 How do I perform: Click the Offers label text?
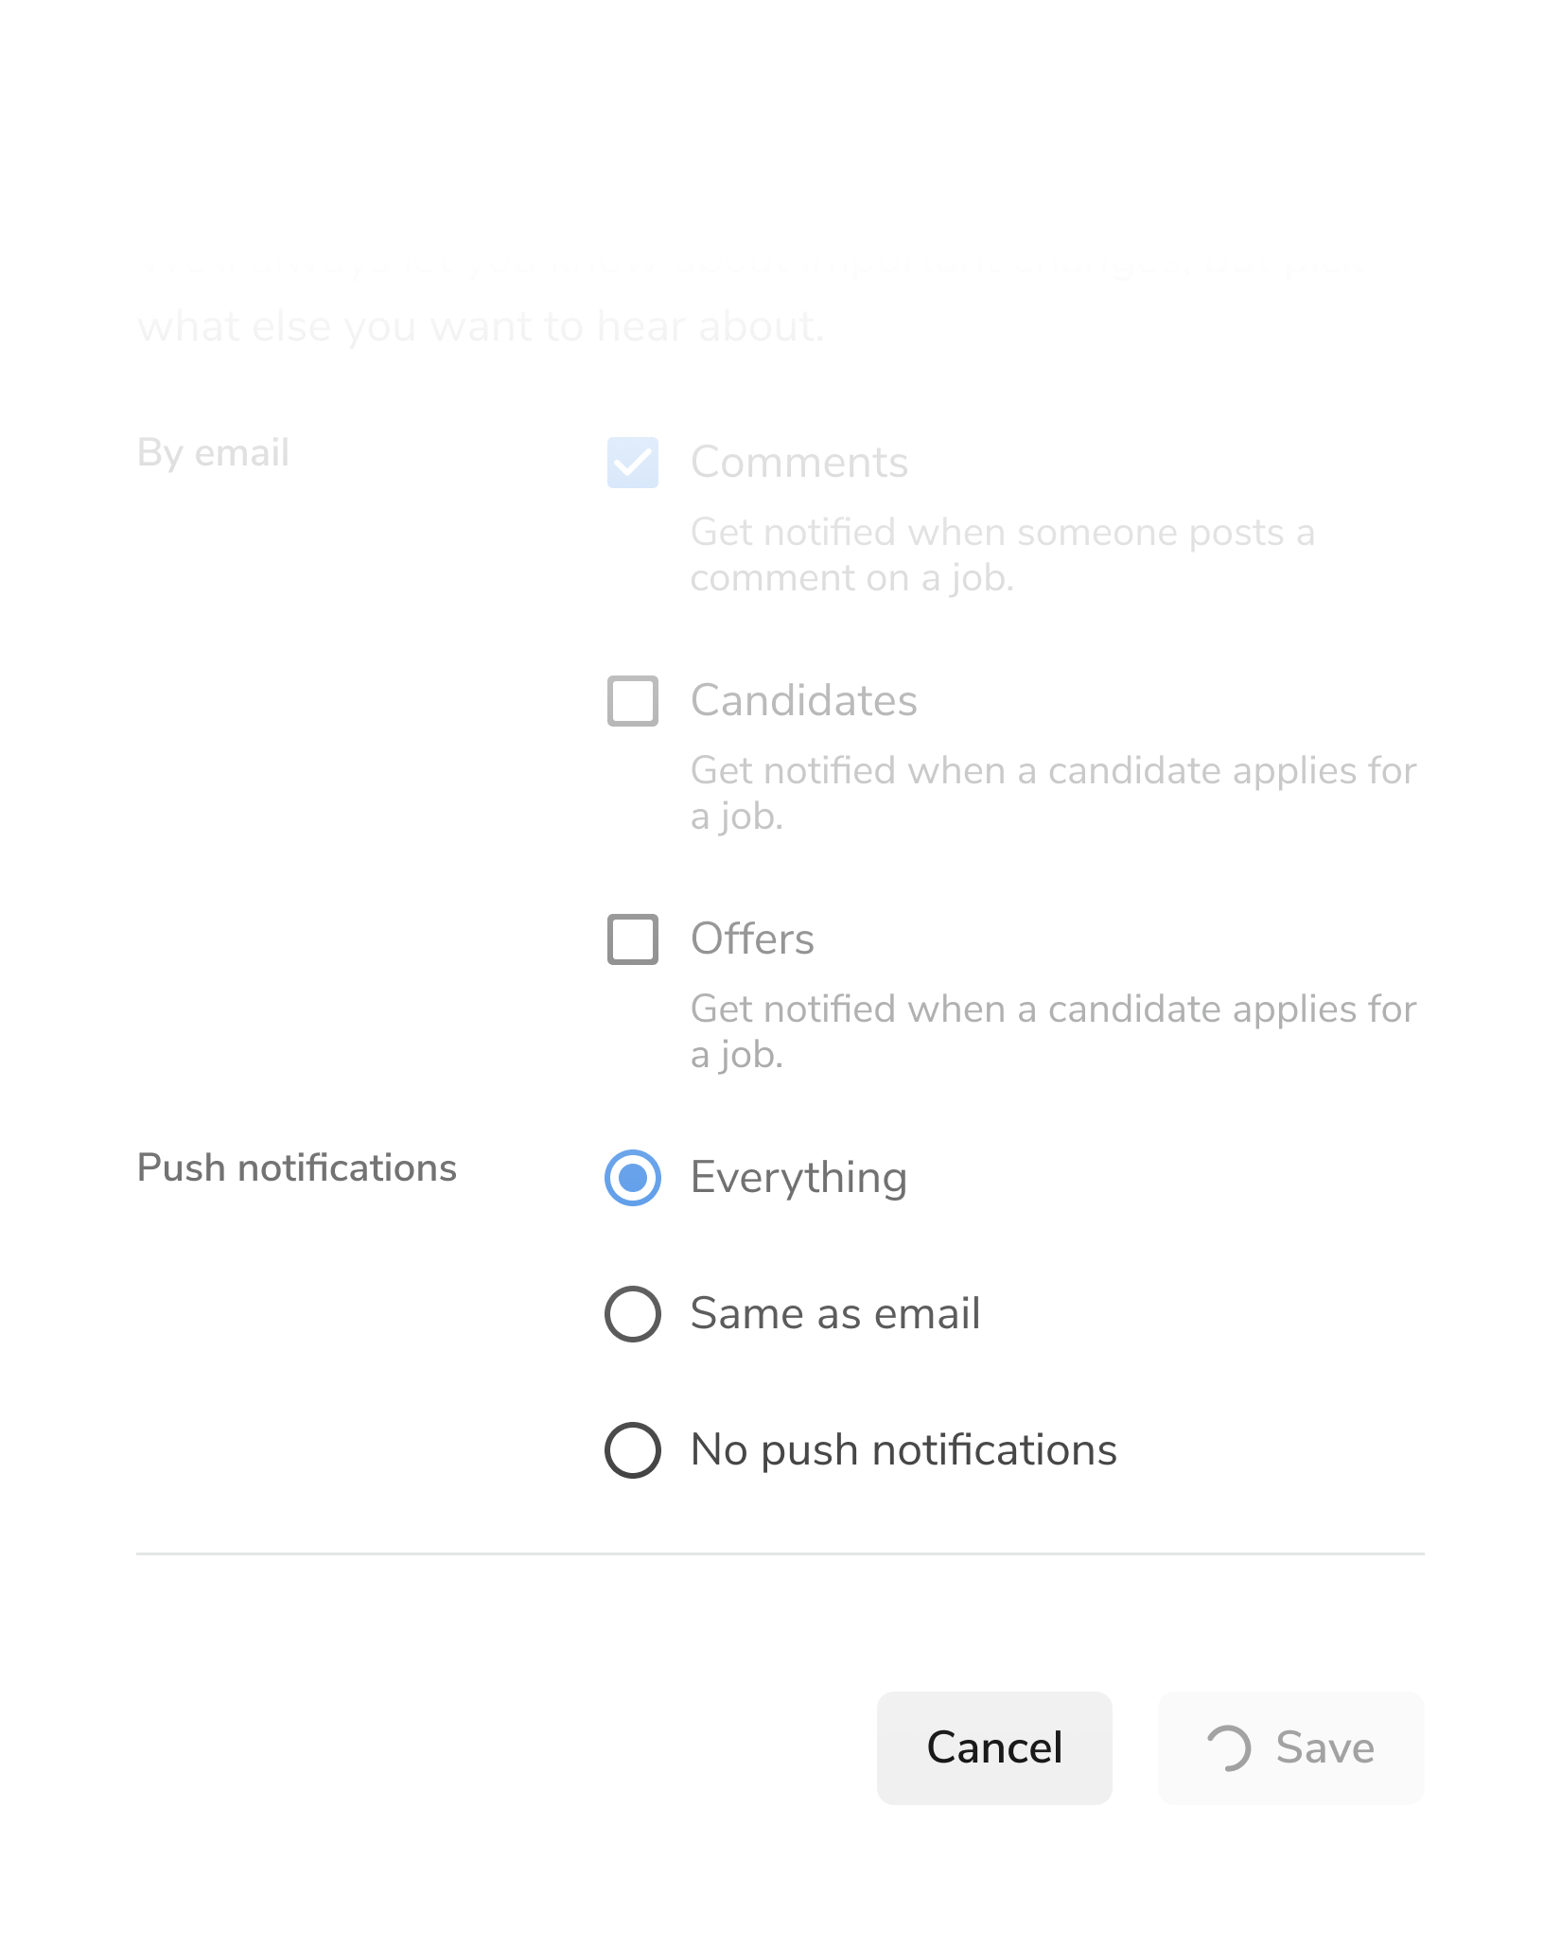(752, 938)
